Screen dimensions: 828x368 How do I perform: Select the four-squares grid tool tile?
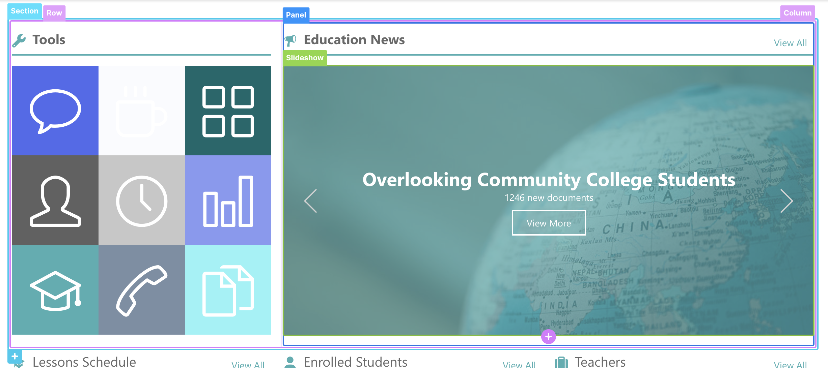228,111
